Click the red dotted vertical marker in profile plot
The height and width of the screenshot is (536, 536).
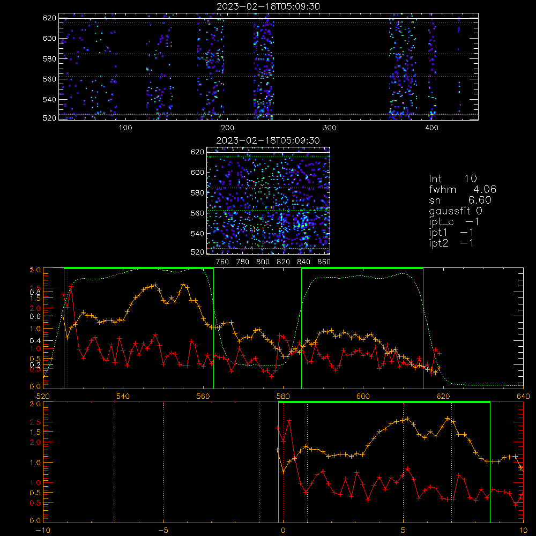click(x=68, y=329)
